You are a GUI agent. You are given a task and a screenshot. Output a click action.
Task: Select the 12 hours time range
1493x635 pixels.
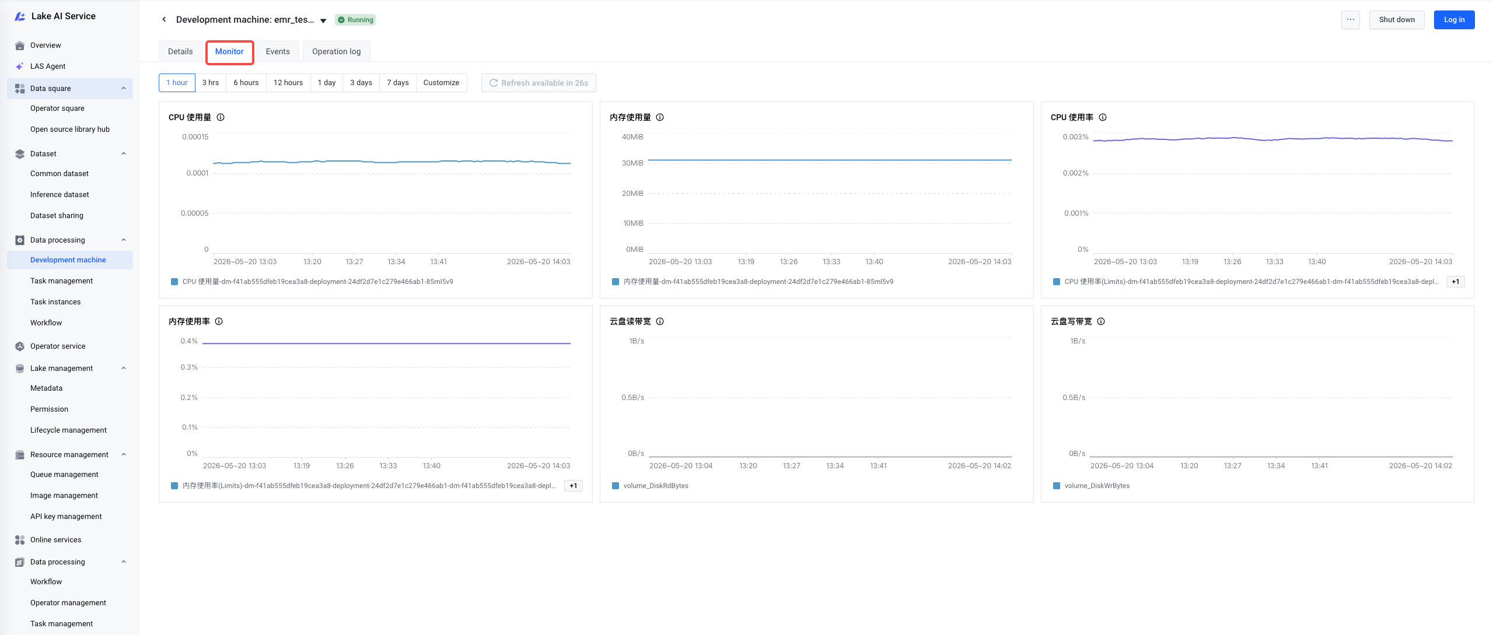[288, 83]
